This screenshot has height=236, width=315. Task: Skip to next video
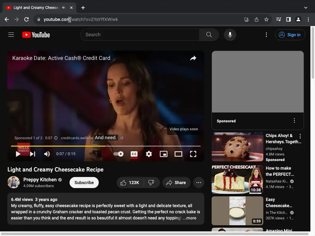[x=33, y=154]
